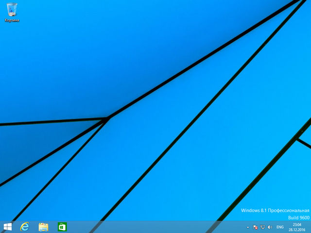The width and height of the screenshot is (311, 233).
Task: Open File Explorer from the taskbar
Action: coord(43,227)
